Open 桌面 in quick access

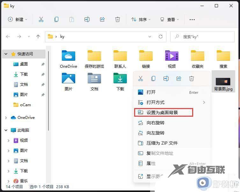pyautogui.click(x=24, y=64)
